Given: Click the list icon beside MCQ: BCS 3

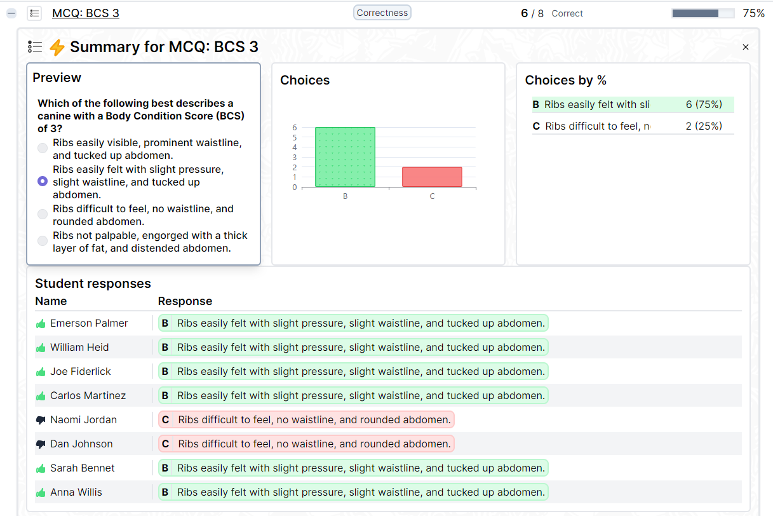Looking at the screenshot, I should [34, 13].
